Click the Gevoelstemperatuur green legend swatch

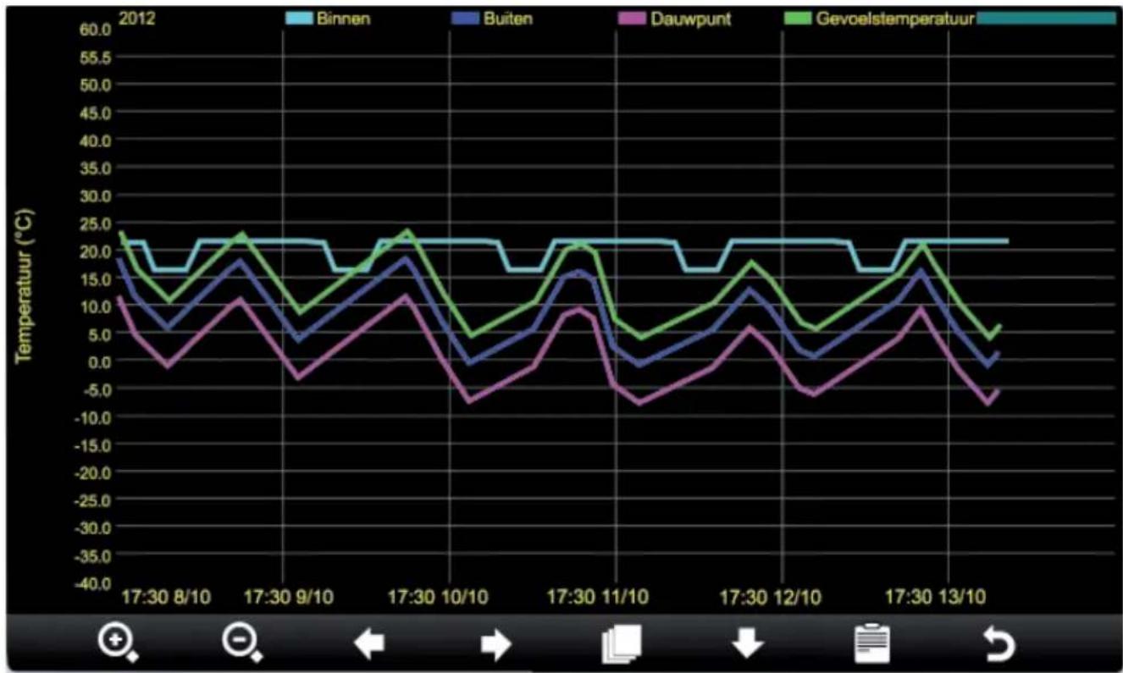799,19
